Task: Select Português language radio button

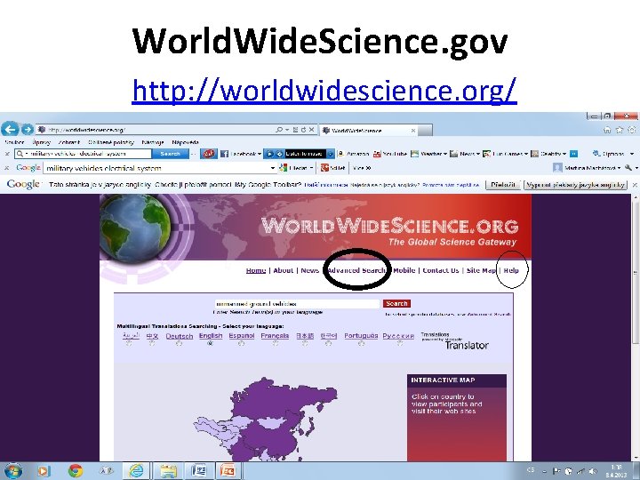Action: point(361,344)
